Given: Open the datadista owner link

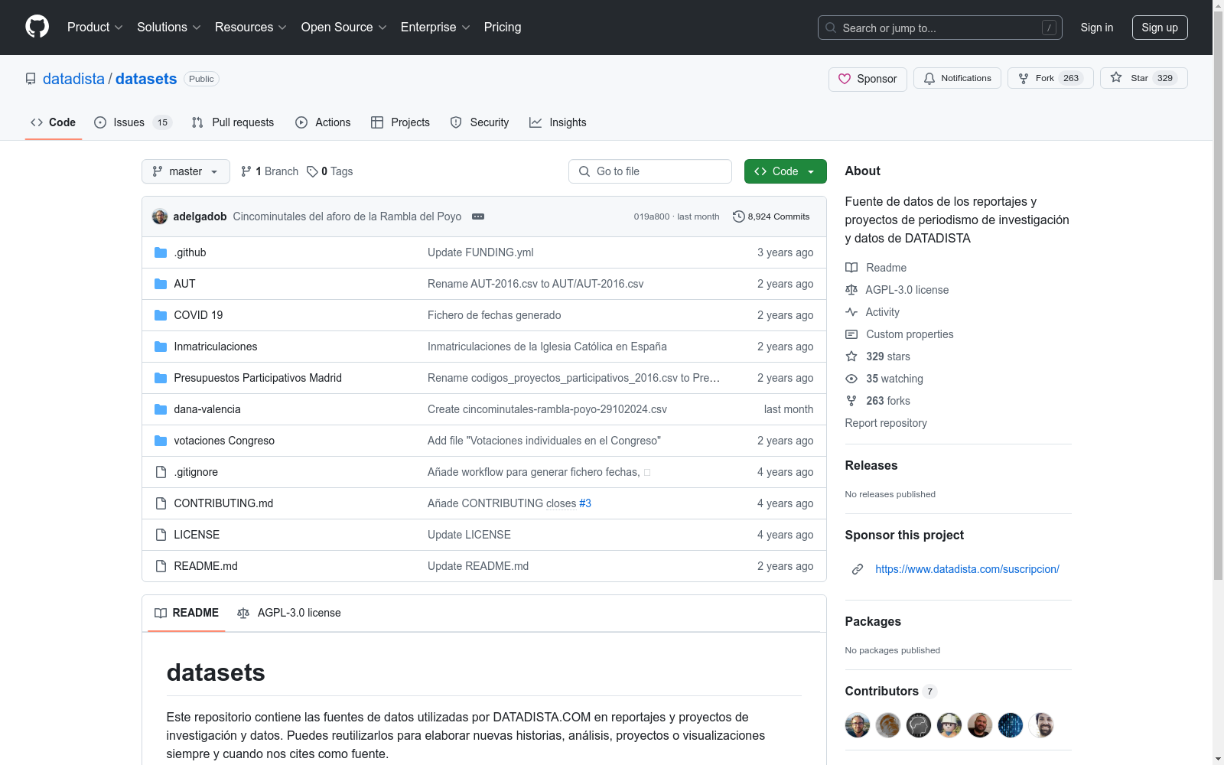Looking at the screenshot, I should tap(73, 79).
